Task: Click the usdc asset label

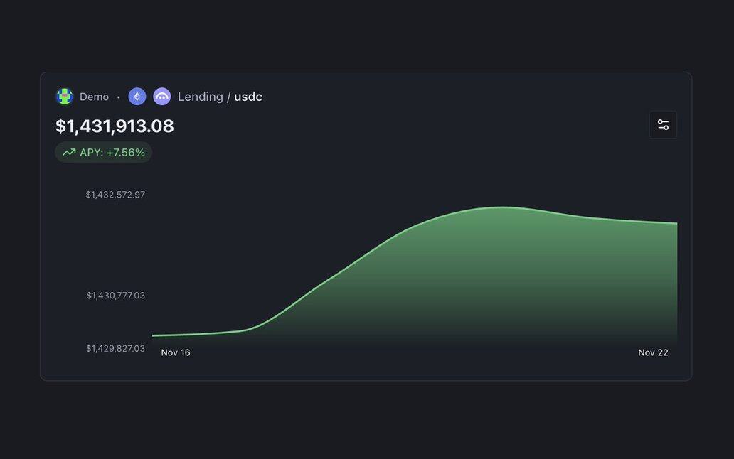Action: pos(248,97)
